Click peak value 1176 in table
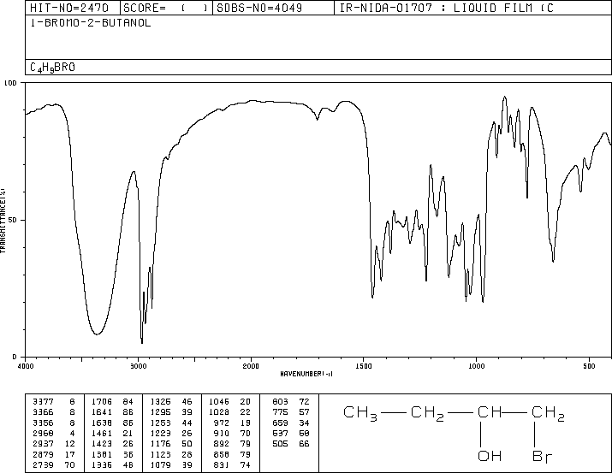Viewport: 612px width, 473px height. [x=160, y=444]
